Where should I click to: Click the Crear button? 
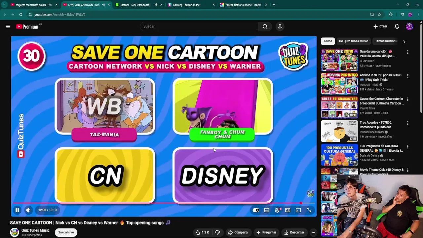pyautogui.click(x=380, y=26)
